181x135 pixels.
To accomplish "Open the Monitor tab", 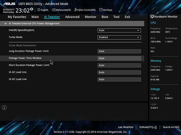I will [91, 17].
